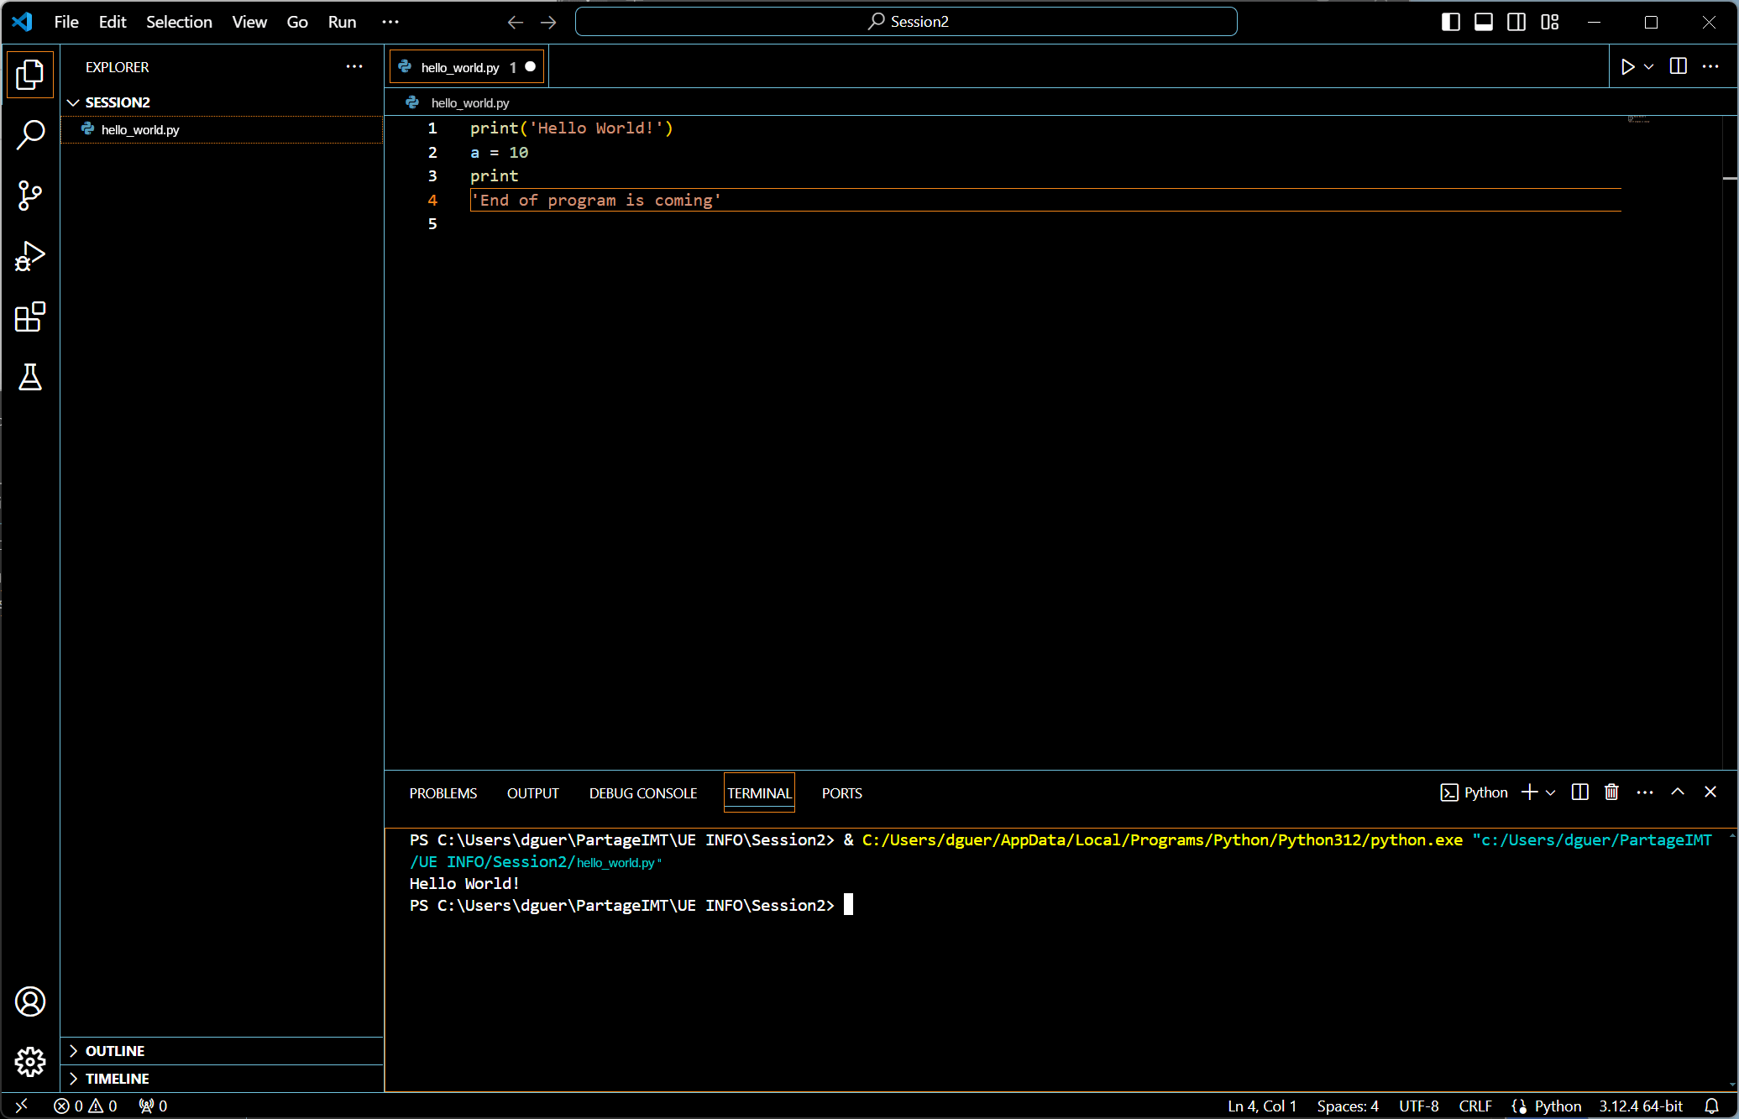The width and height of the screenshot is (1739, 1119).
Task: Click the CRLF line ending indicator
Action: pos(1474,1106)
